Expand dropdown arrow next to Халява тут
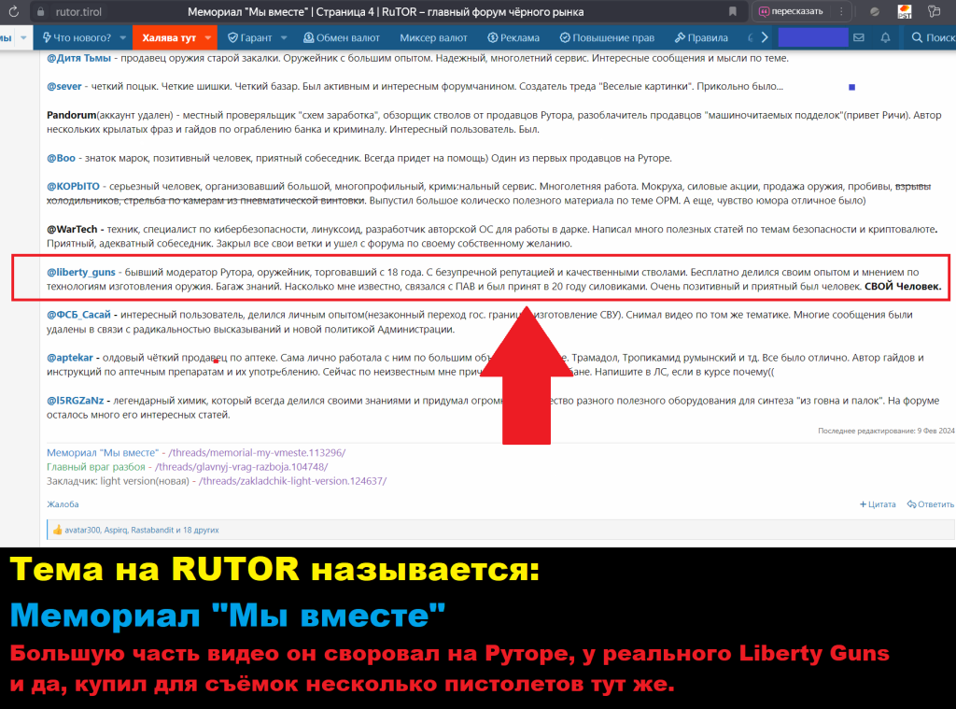956x709 pixels. tap(208, 37)
